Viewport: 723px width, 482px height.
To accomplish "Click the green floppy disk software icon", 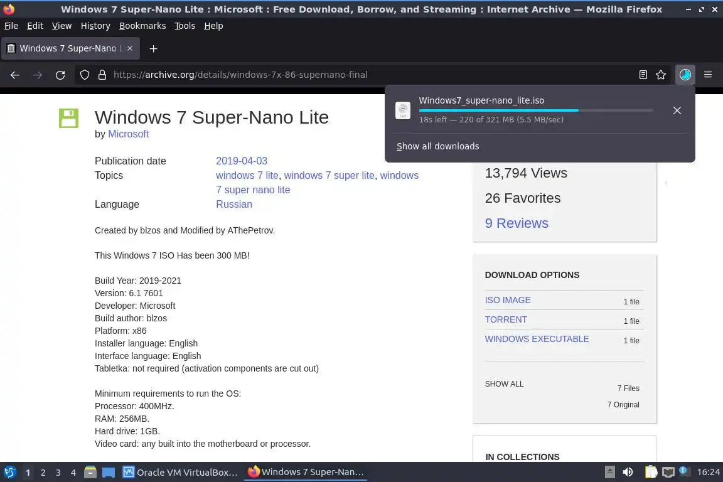I will pyautogui.click(x=68, y=118).
